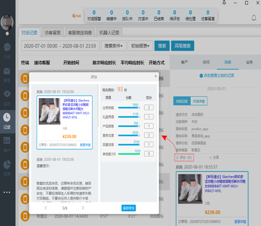Click 回复效率 deduction field
Screen dimensions: 261x226
(149, 144)
